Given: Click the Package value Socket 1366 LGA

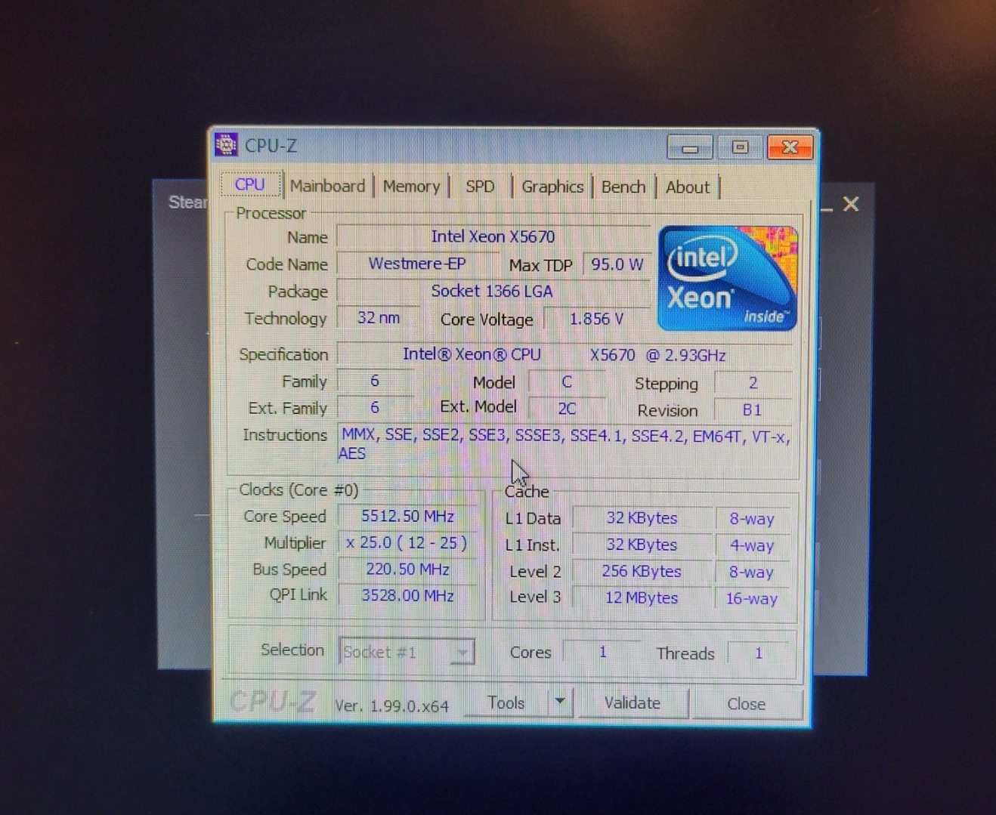Looking at the screenshot, I should tap(493, 291).
